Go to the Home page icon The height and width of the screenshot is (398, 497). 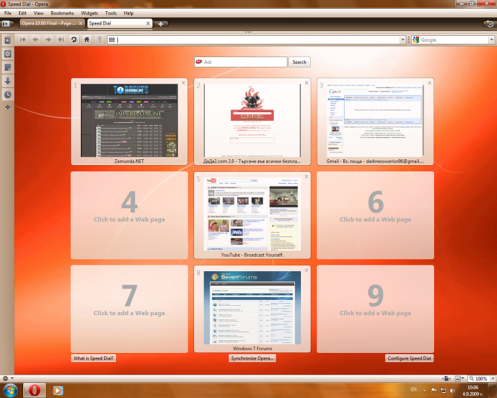point(87,40)
